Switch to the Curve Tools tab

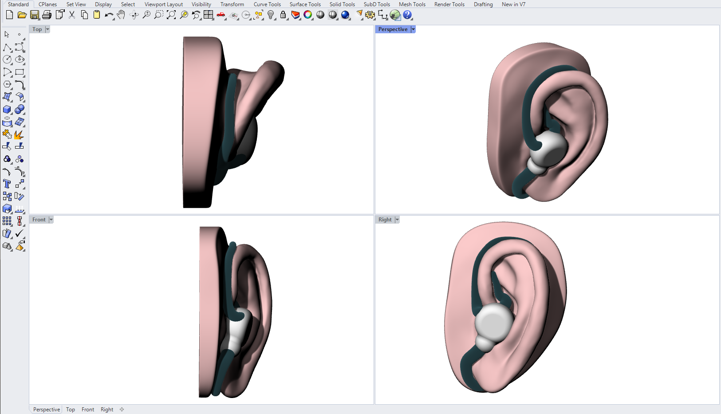pyautogui.click(x=267, y=4)
